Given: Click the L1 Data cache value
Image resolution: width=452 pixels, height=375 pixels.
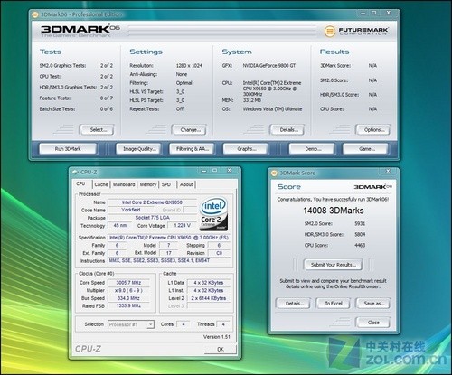Looking at the screenshot, I should [209, 283].
